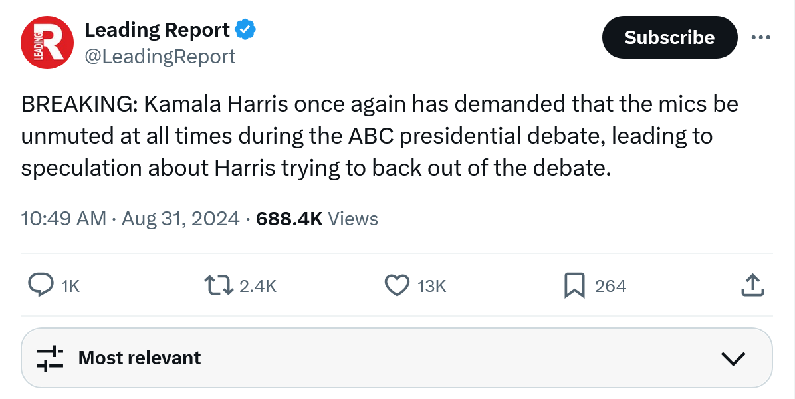Click the 13K likes count
Image resolution: width=795 pixels, height=399 pixels.
point(431,286)
